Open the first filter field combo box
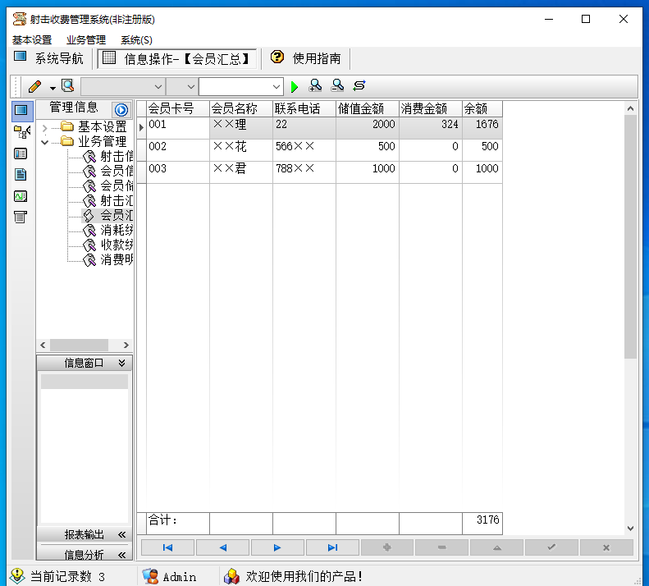The height and width of the screenshot is (586, 649). coord(123,87)
